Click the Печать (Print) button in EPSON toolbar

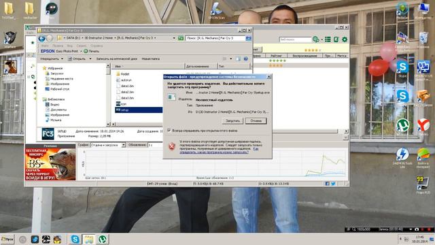click(x=92, y=51)
